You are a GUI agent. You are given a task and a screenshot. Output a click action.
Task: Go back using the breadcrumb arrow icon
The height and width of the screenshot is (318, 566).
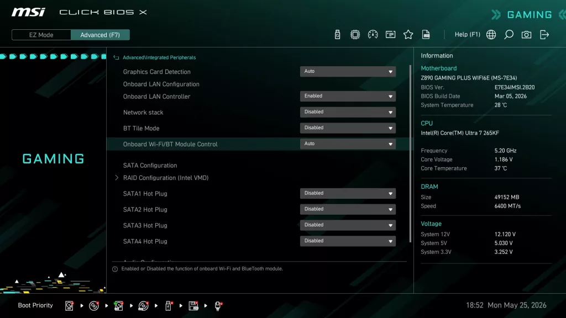116,57
